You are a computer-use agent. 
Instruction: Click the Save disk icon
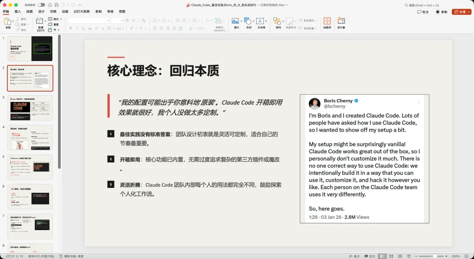pyautogui.click(x=57, y=5)
